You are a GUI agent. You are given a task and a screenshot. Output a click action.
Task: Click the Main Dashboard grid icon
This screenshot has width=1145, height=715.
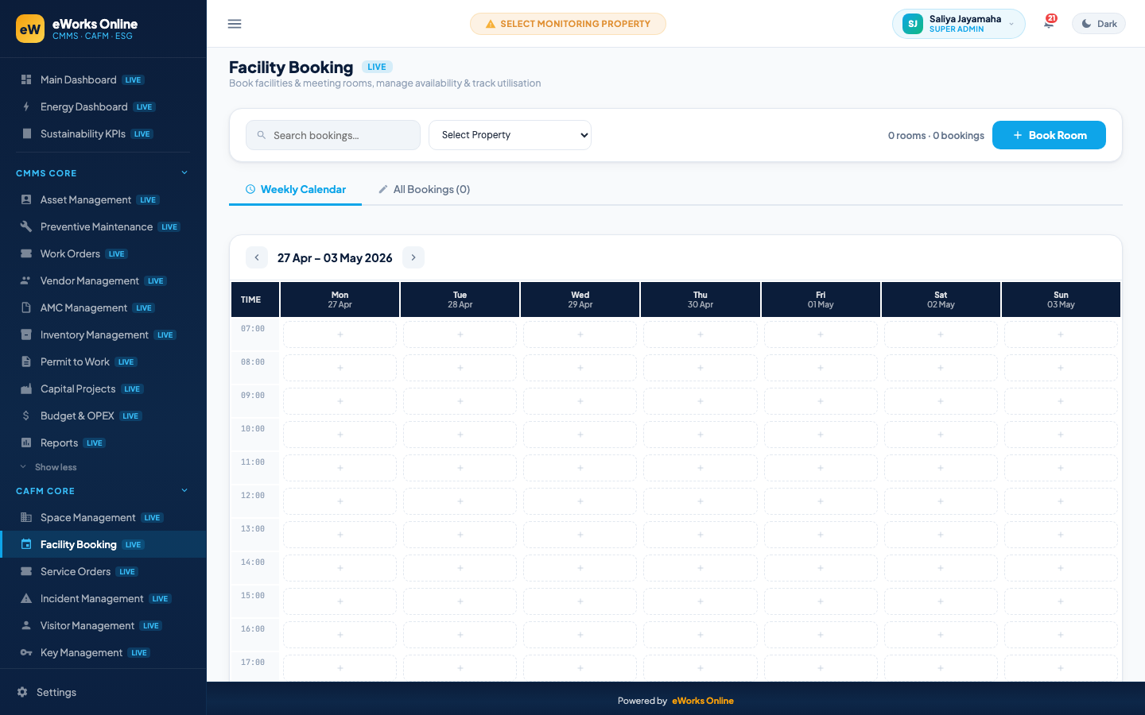click(x=26, y=79)
